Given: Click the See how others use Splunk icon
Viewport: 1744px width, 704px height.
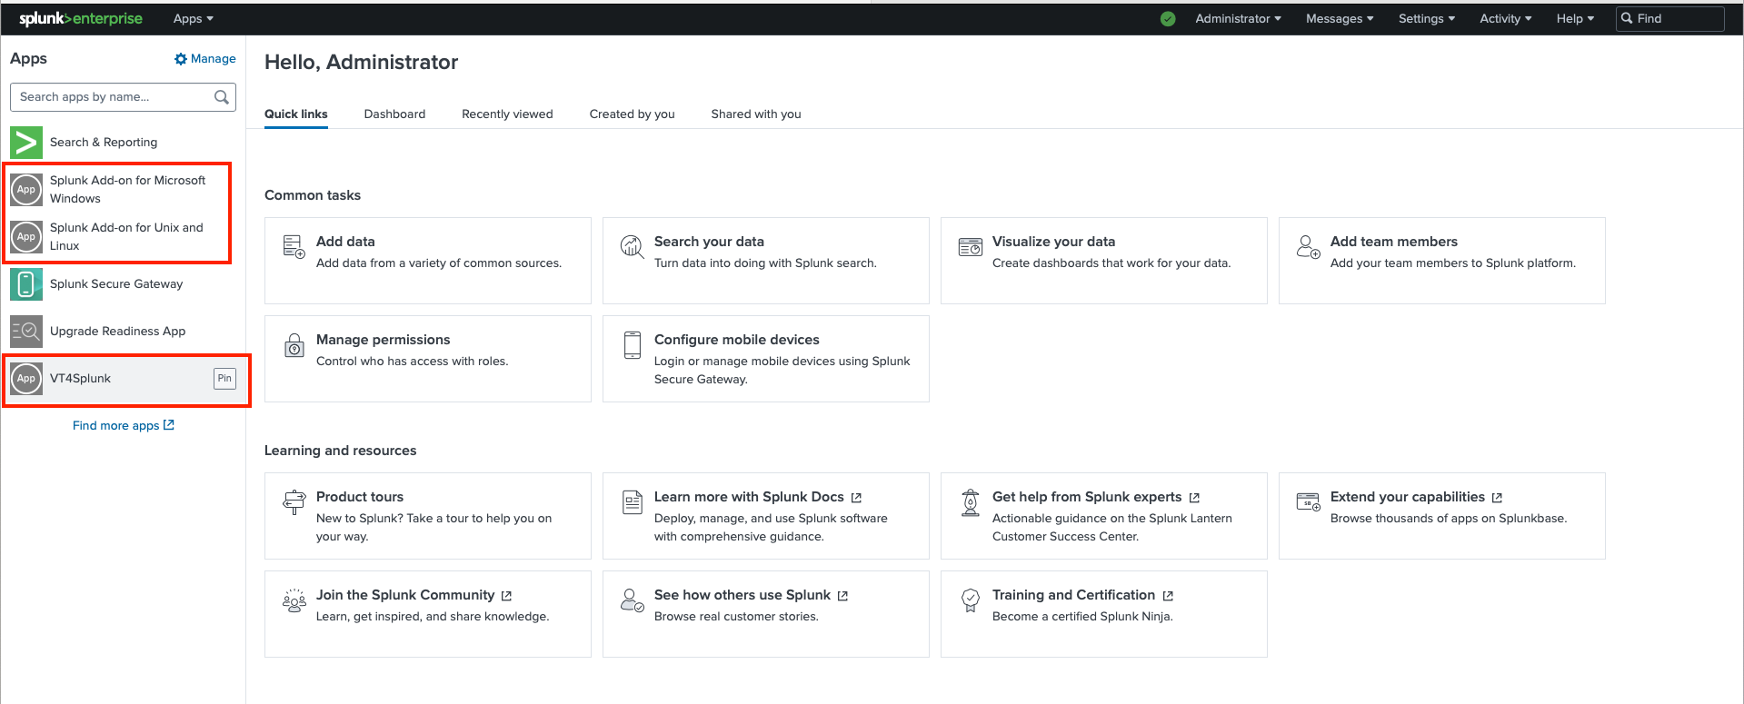Looking at the screenshot, I should click(632, 600).
